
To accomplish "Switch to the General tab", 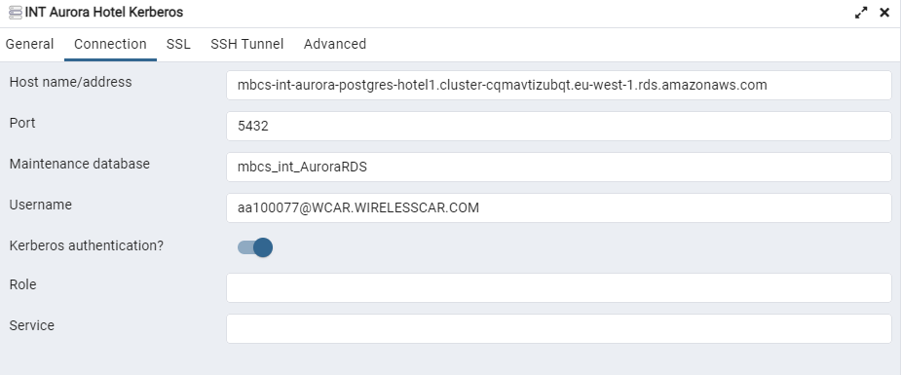I will click(30, 44).
